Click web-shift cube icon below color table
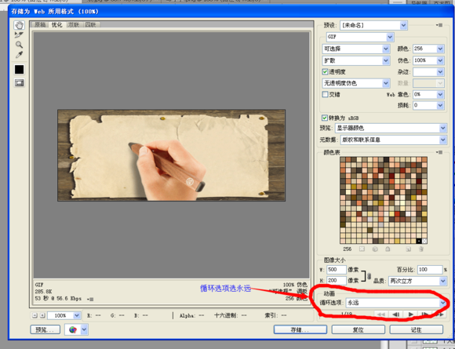Image resolution: width=455 pixels, height=349 pixels. 375,249
